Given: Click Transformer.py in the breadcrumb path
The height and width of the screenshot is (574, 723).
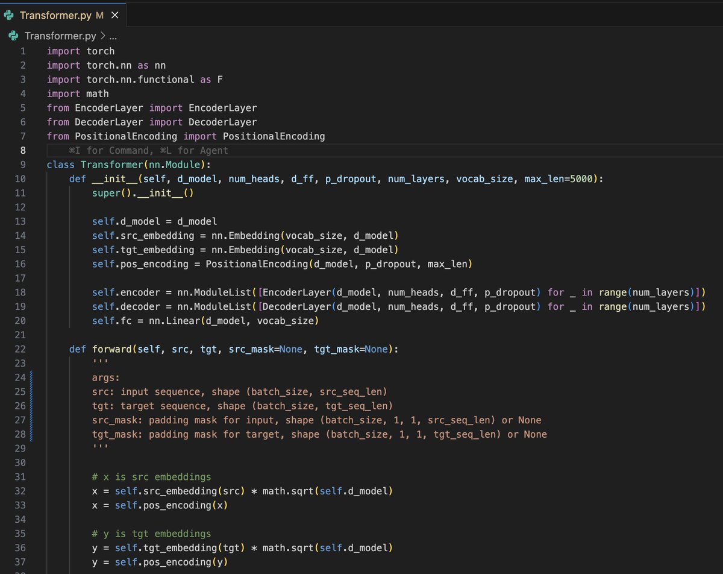Looking at the screenshot, I should point(60,36).
